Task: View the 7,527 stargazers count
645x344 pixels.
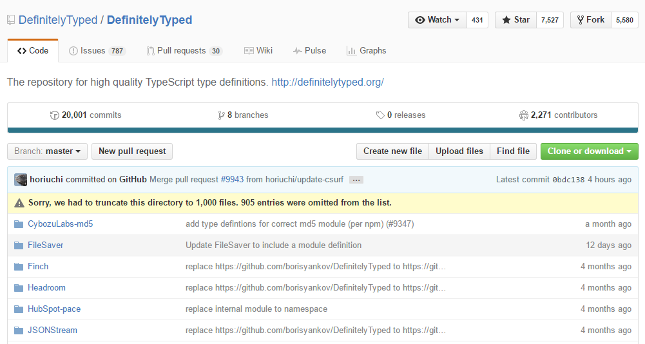Action: click(550, 20)
